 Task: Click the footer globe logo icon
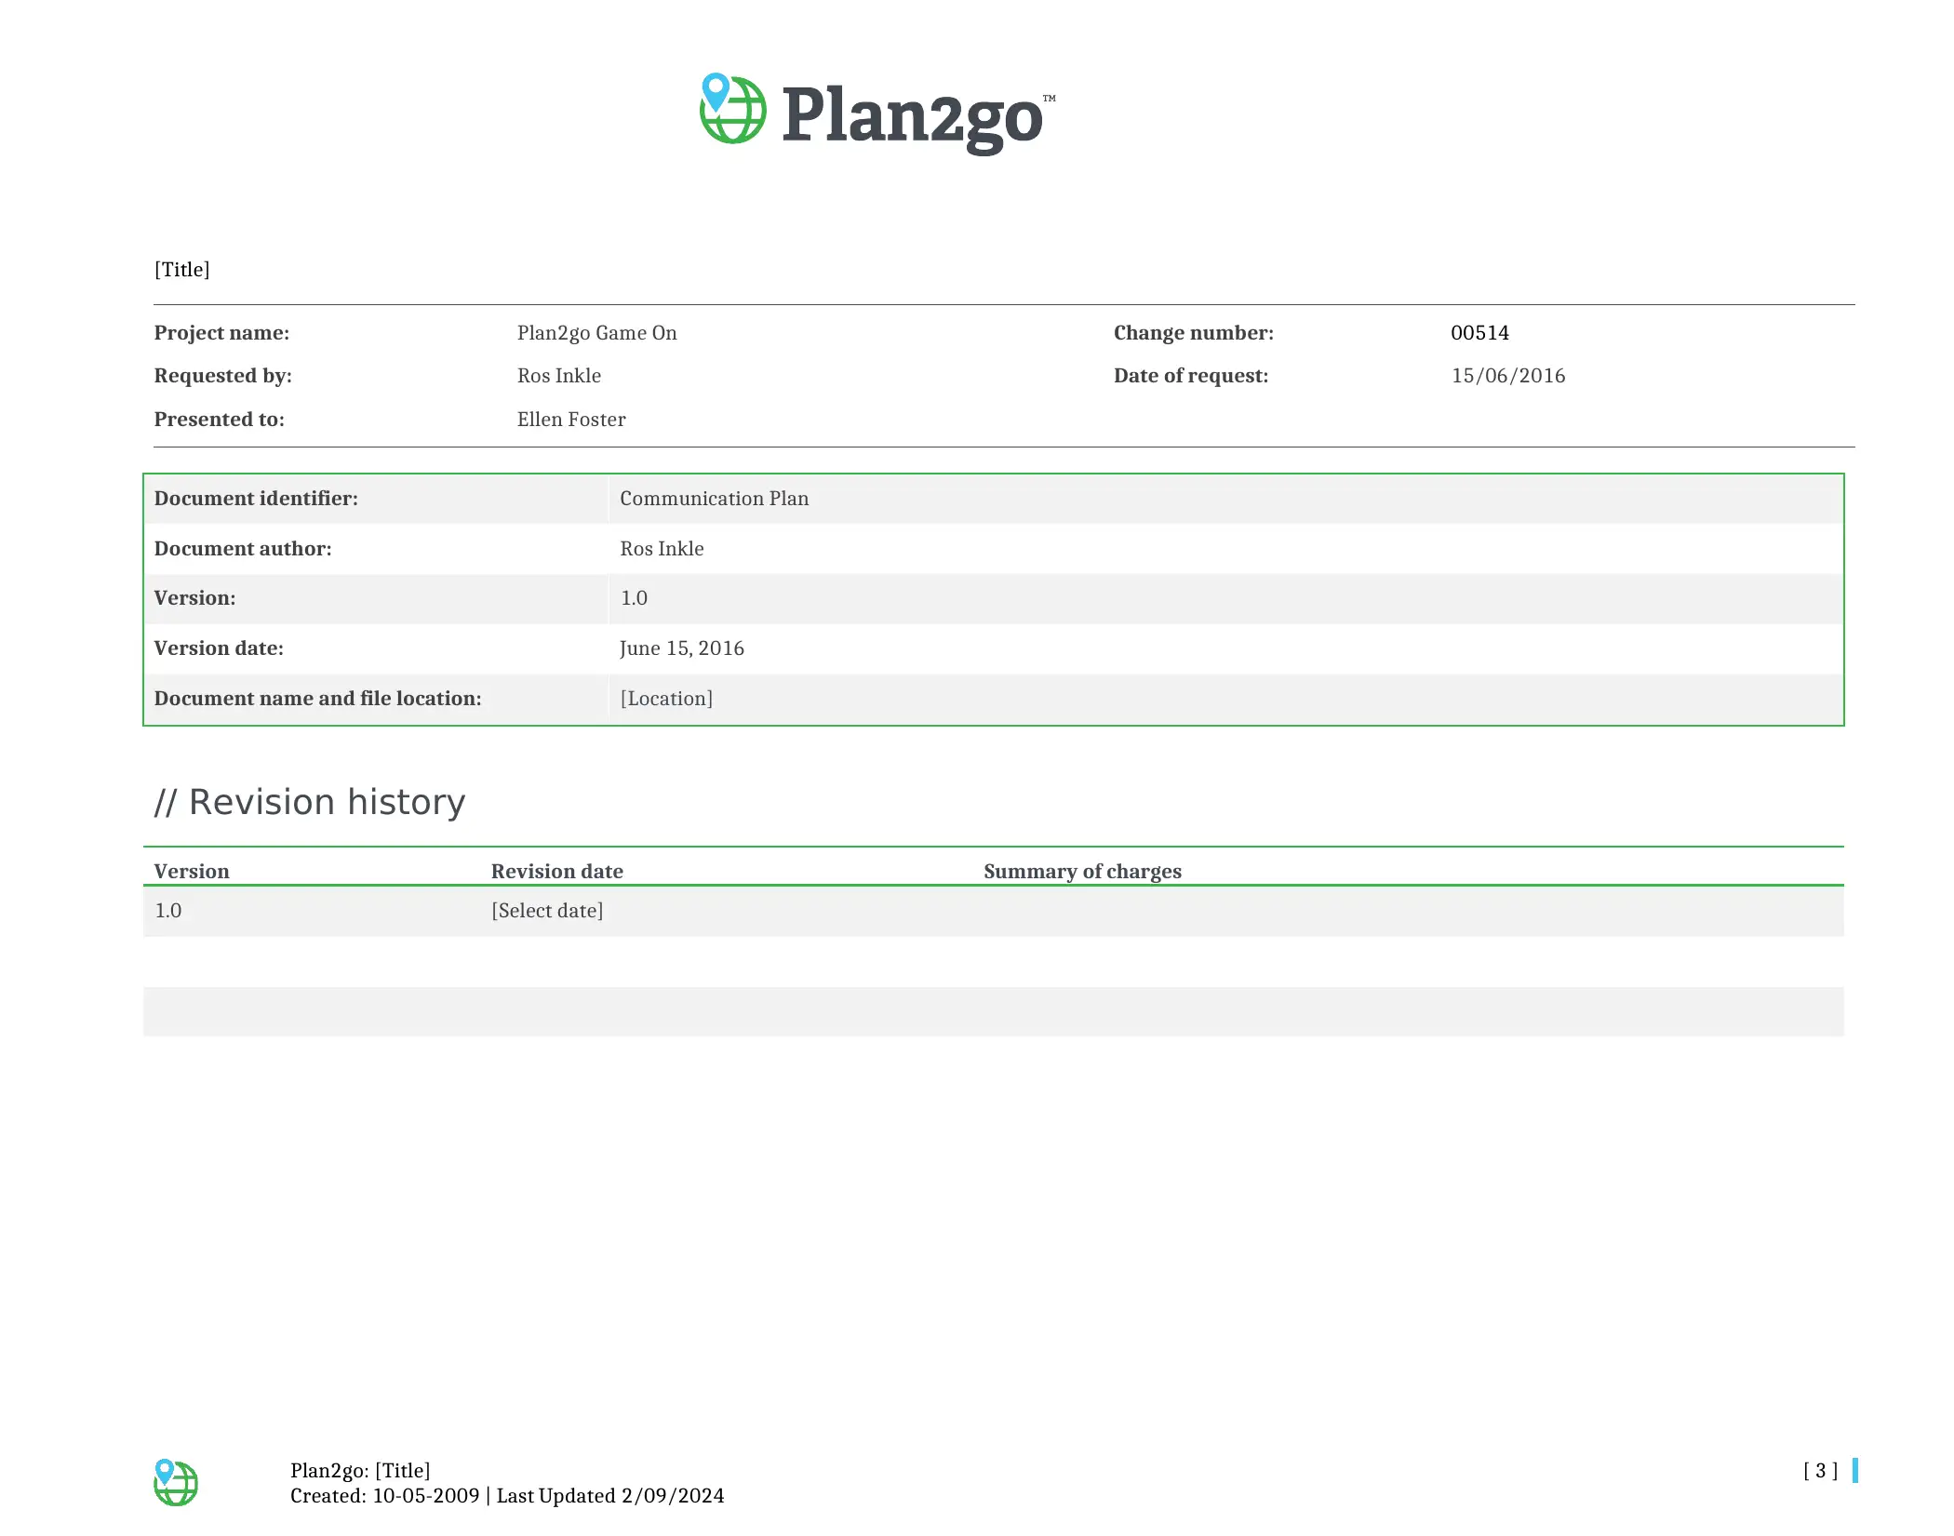(x=176, y=1482)
